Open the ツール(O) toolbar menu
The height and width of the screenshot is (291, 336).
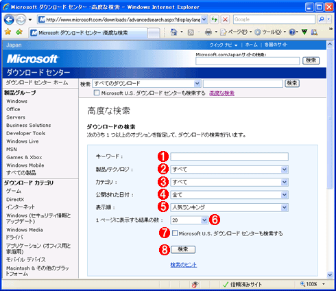pos(270,32)
